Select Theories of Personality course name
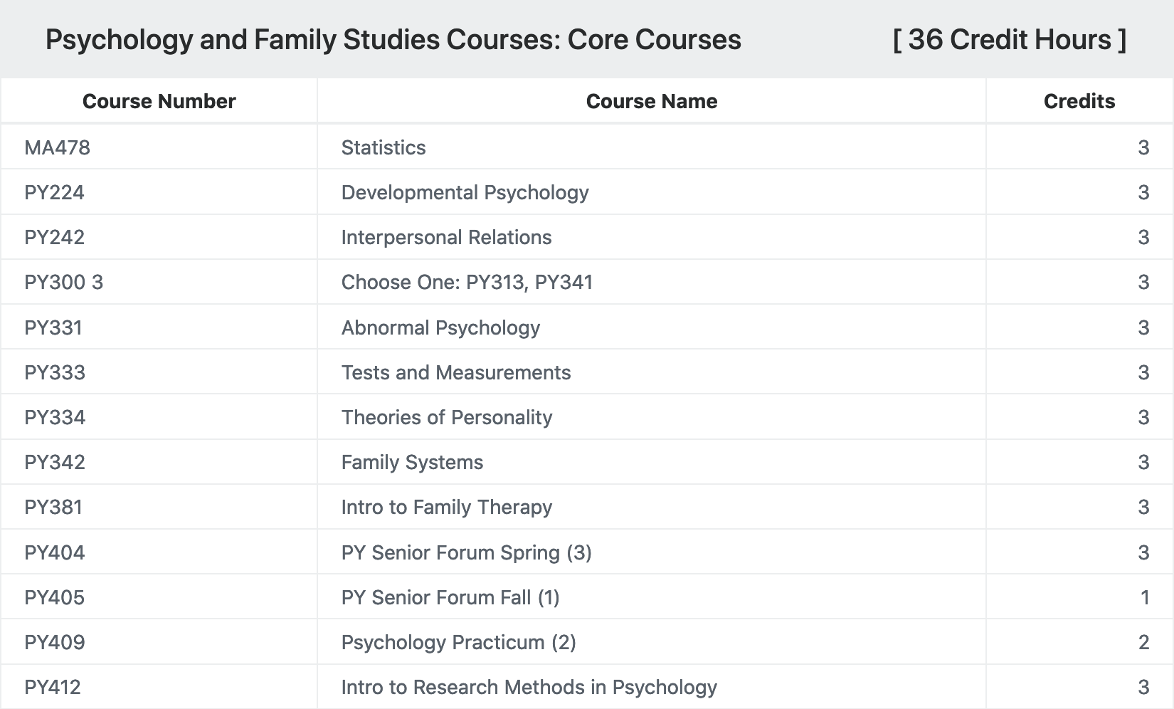The width and height of the screenshot is (1174, 709). click(x=447, y=417)
